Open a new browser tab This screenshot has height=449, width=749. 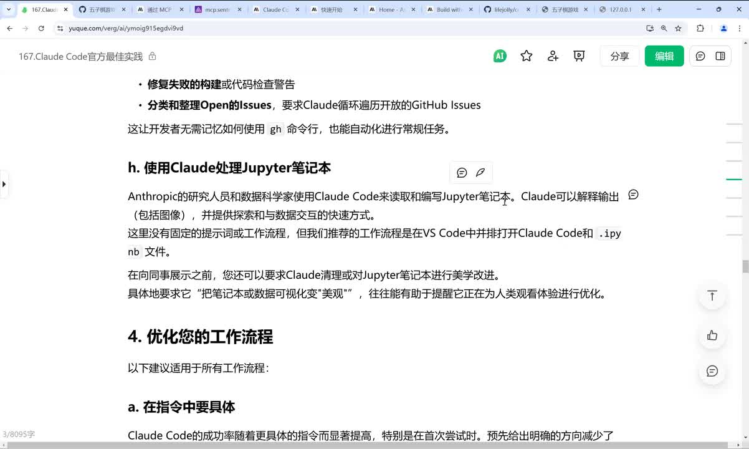click(x=659, y=9)
